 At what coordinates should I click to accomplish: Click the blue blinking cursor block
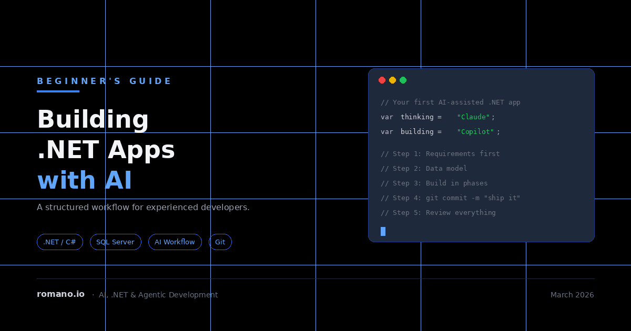[x=383, y=231]
